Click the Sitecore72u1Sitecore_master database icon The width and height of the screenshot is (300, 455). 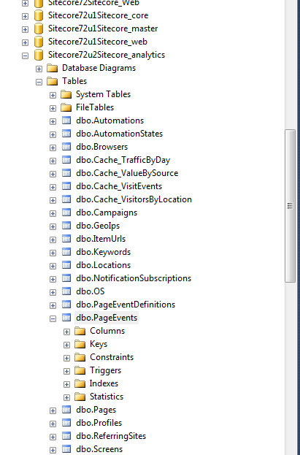click(39, 28)
